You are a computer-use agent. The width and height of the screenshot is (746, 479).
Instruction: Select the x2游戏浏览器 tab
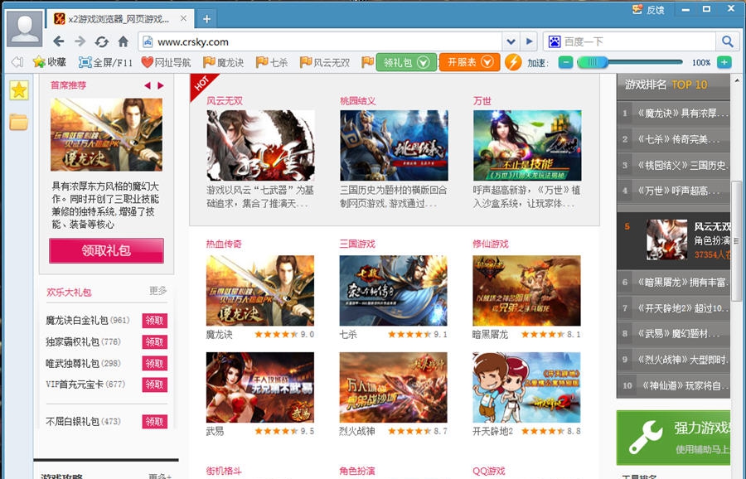pos(119,19)
